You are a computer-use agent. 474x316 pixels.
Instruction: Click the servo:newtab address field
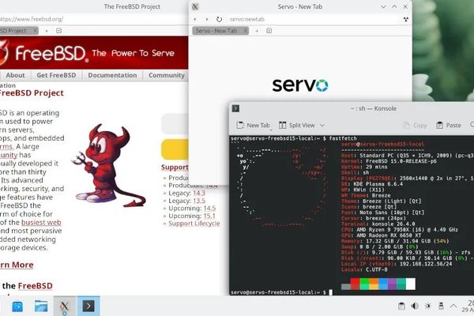point(313,19)
